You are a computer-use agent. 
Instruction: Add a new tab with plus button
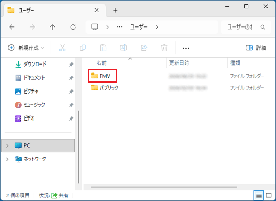click(x=115, y=11)
